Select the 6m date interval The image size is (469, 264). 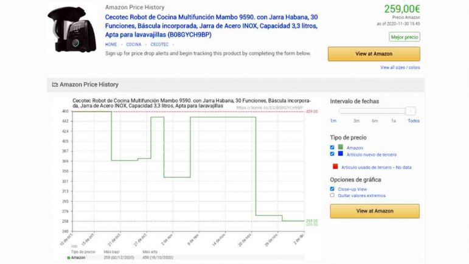(375, 120)
